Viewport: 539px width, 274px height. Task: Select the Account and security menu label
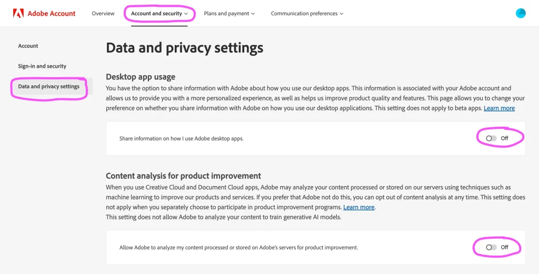pyautogui.click(x=156, y=14)
